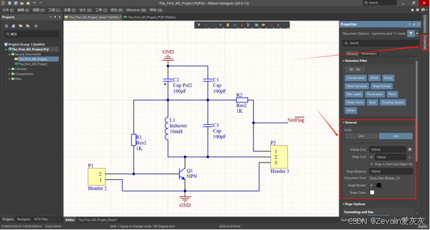
Task: Click the Save All icon
Action: (16, 3)
